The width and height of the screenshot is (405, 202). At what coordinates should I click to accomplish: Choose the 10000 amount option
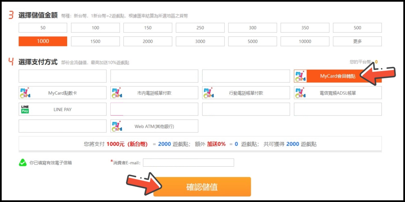point(305,41)
